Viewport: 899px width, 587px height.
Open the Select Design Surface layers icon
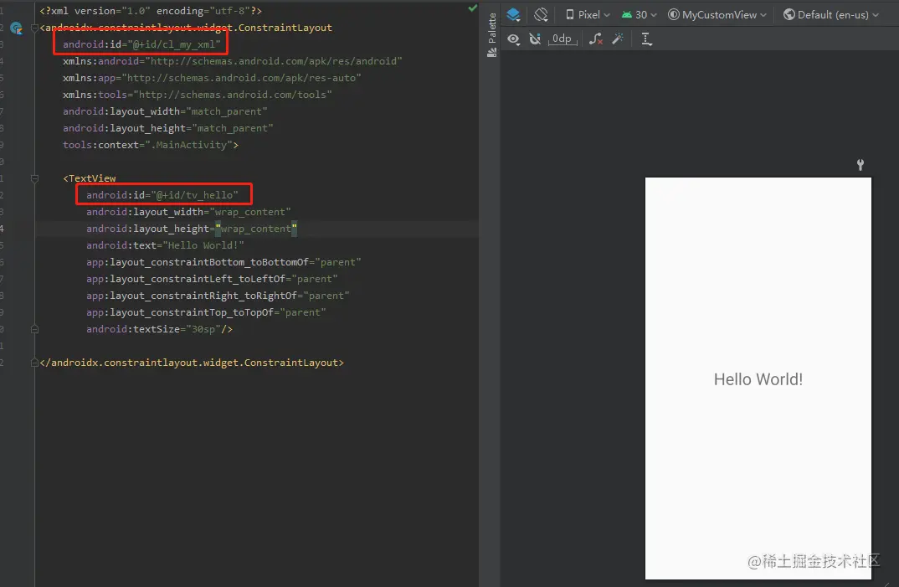tap(513, 15)
